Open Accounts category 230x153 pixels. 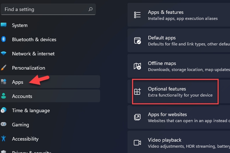tap(50, 96)
